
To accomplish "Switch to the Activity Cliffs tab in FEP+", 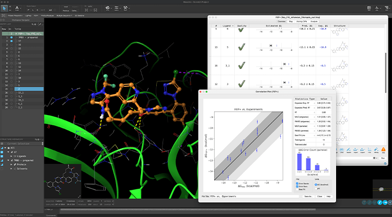I will (301, 21).
